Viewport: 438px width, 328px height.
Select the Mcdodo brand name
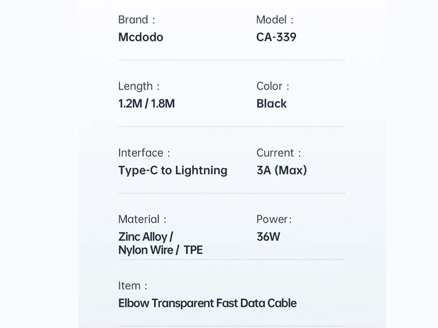141,37
